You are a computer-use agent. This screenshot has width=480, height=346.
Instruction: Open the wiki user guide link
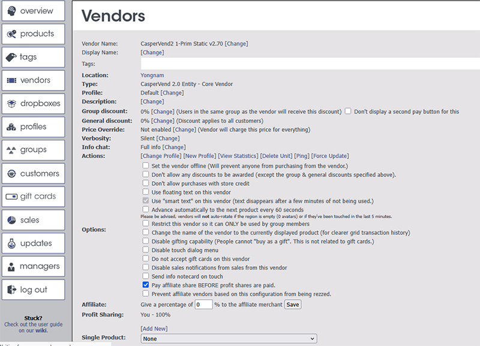41,330
